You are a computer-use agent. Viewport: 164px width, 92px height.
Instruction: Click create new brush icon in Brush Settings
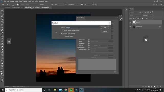(x=115, y=72)
